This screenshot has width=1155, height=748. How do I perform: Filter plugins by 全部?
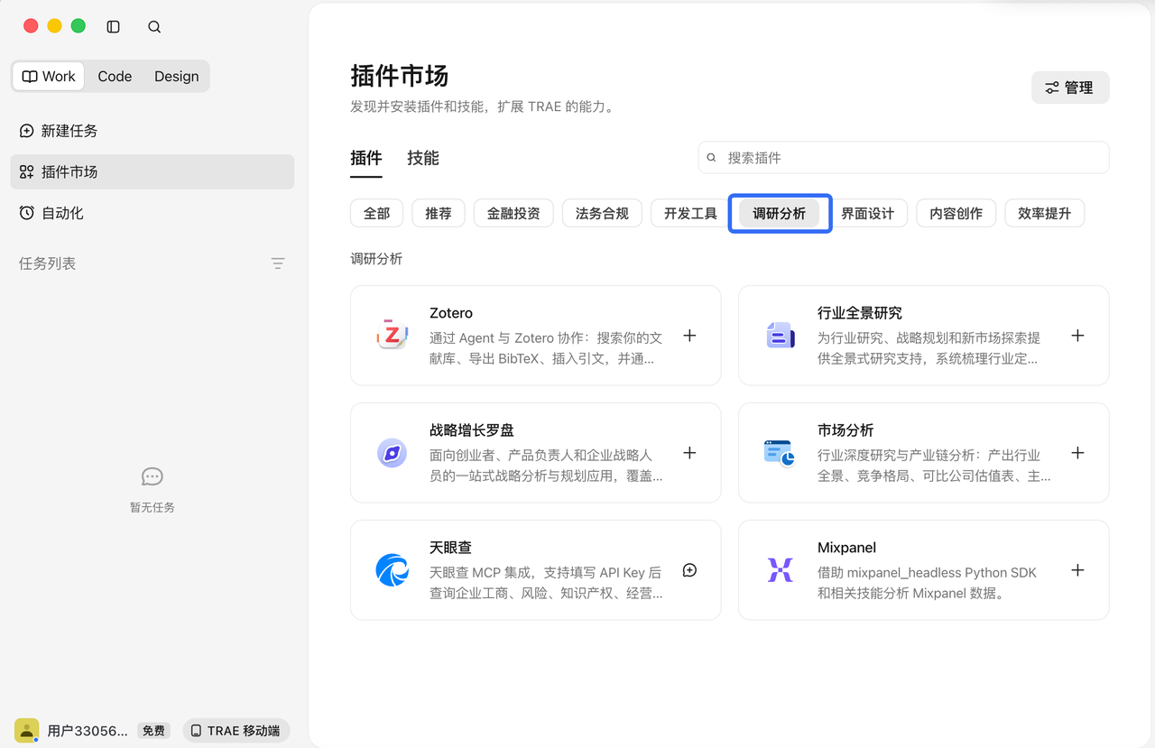(x=377, y=214)
